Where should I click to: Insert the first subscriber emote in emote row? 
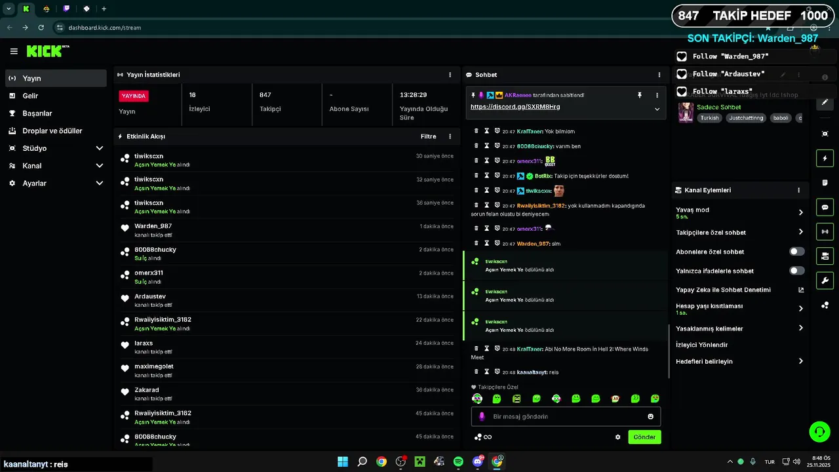tap(477, 399)
